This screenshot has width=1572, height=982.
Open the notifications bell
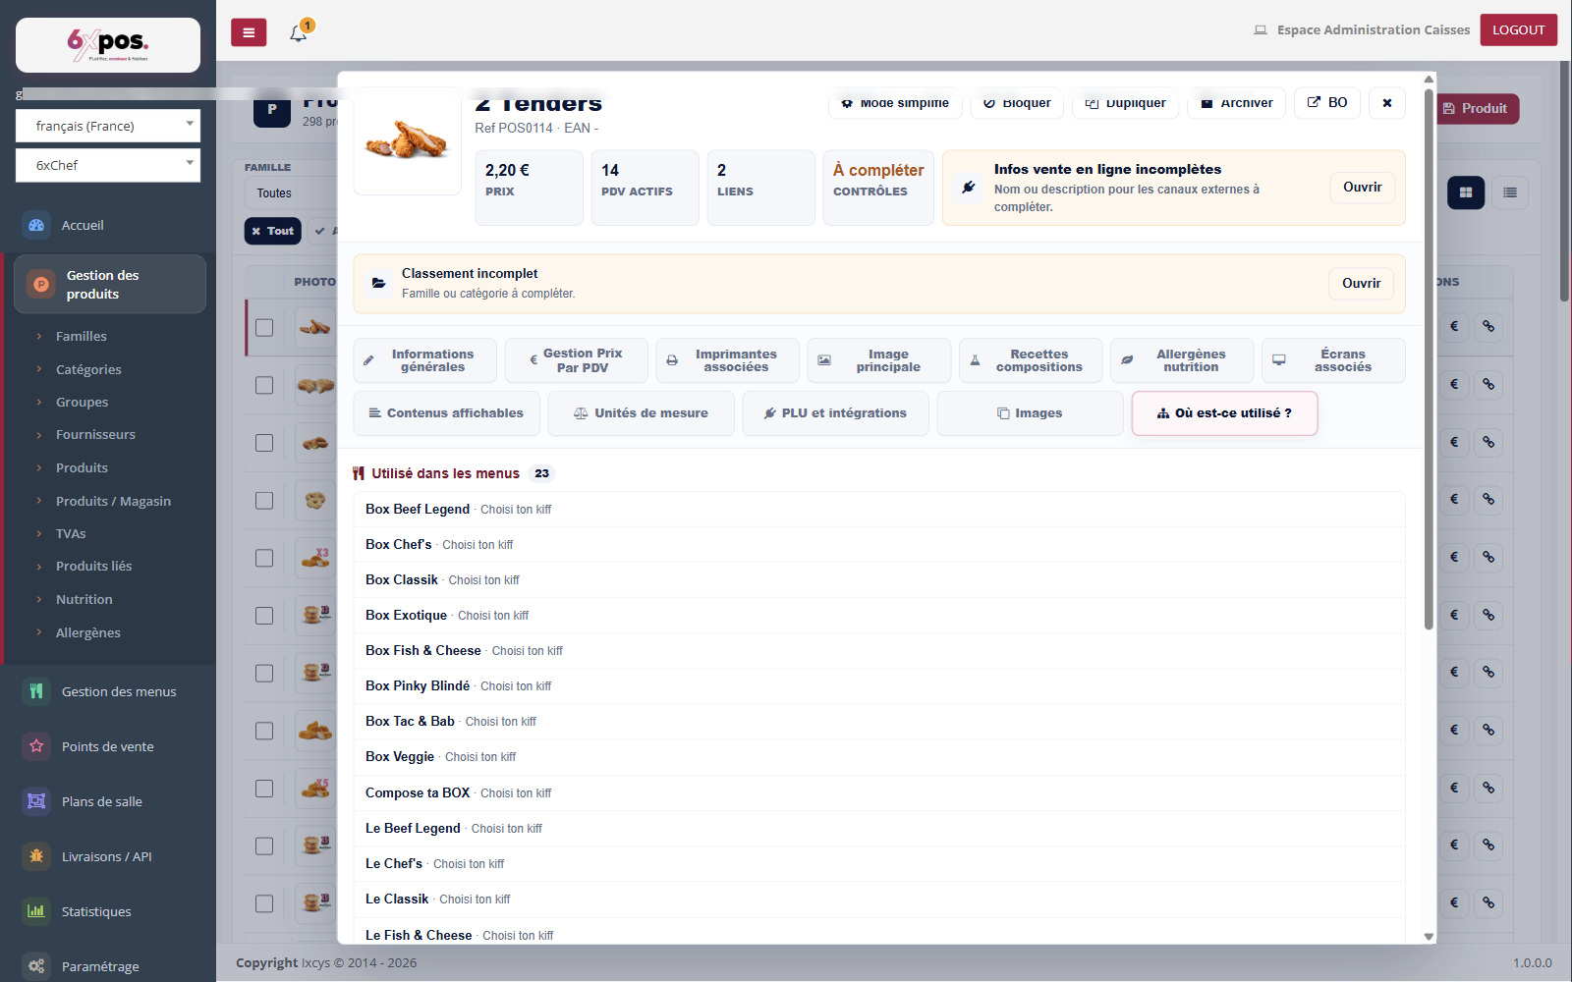coord(299,32)
